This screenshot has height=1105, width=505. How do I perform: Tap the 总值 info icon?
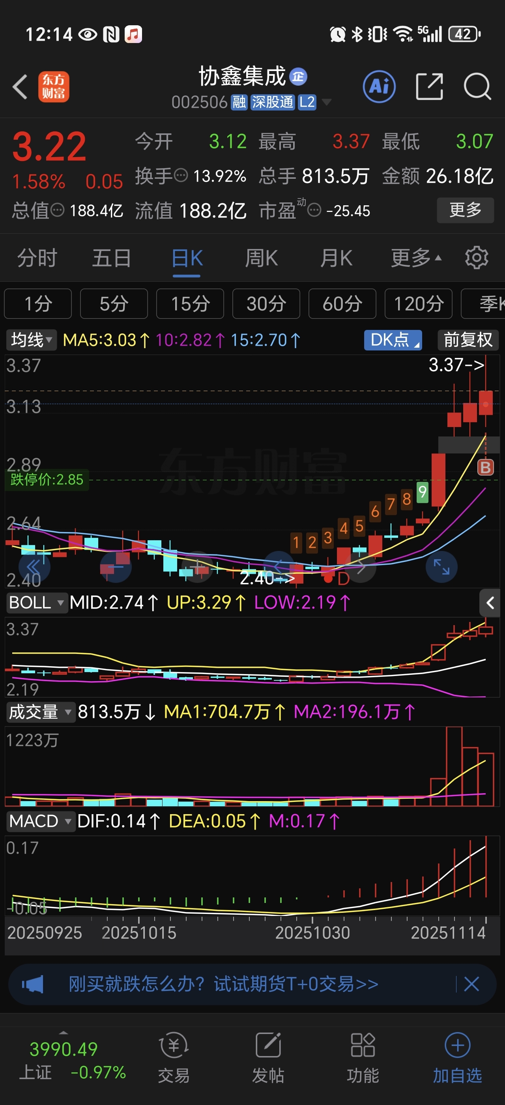58,210
